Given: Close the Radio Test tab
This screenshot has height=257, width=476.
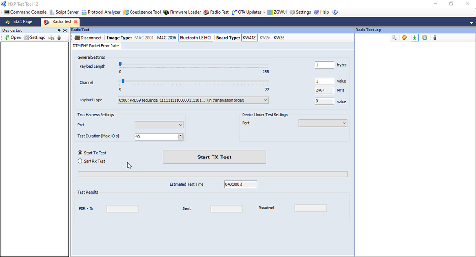Looking at the screenshot, I should point(76,21).
